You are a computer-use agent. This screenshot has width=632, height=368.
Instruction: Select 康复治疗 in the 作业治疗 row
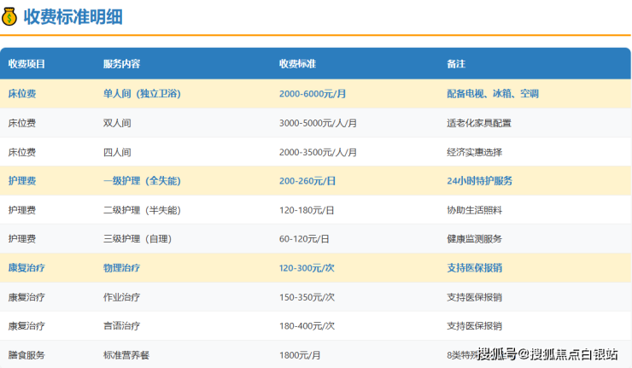[26, 297]
